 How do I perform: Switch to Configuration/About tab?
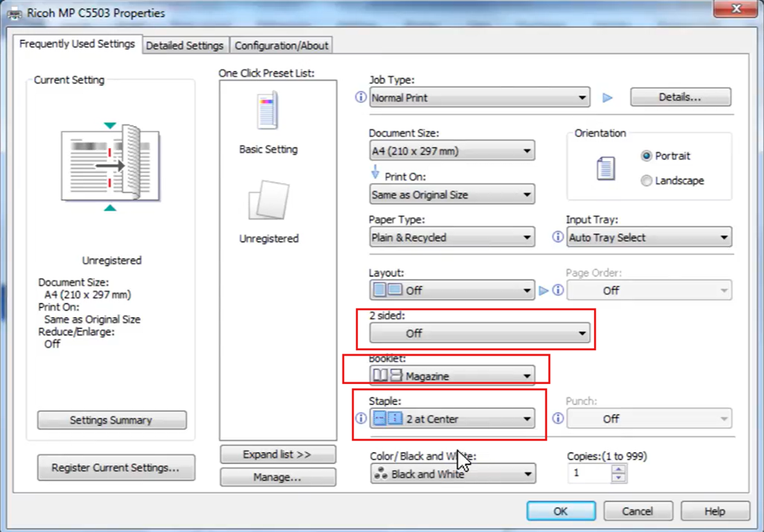coord(281,45)
